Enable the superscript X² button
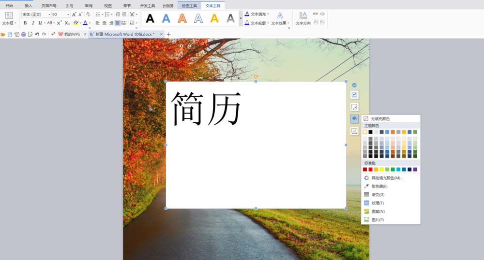 coord(59,23)
